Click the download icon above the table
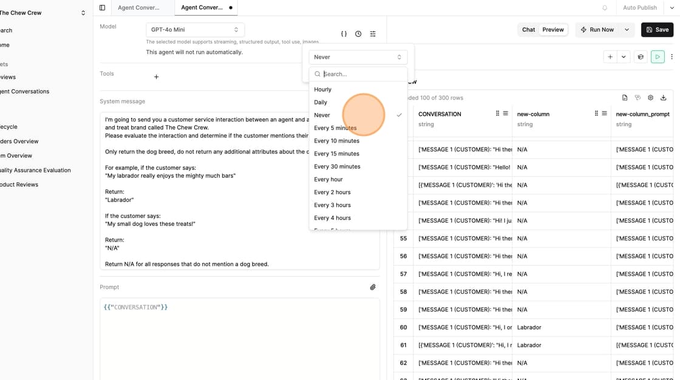The width and height of the screenshot is (680, 380). click(663, 98)
